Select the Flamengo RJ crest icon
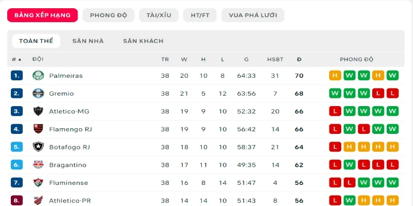The image size is (413, 206). point(38,129)
